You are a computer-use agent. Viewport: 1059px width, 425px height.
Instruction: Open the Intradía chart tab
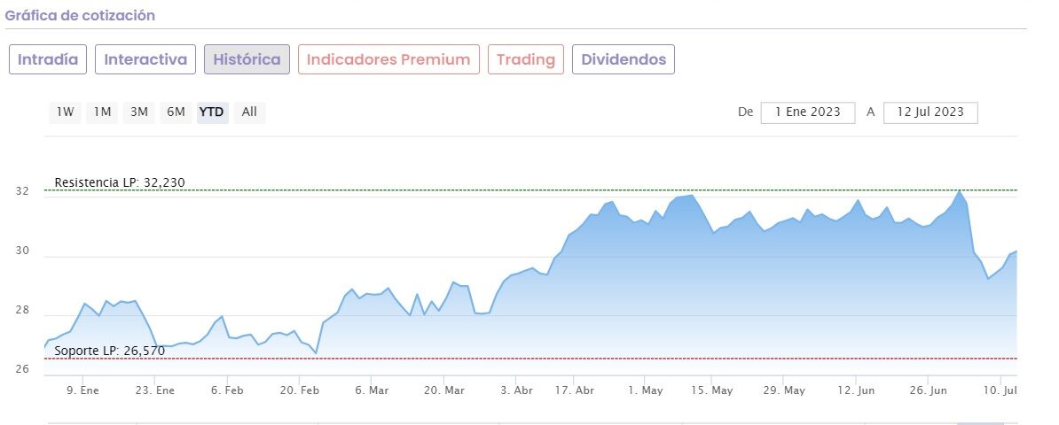[48, 60]
